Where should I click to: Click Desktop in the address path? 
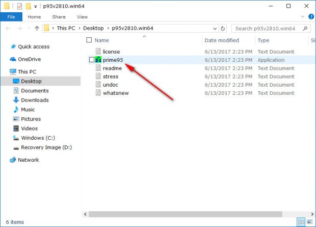point(93,28)
